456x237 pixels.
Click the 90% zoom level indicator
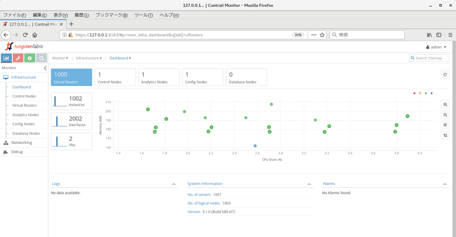tap(298, 35)
